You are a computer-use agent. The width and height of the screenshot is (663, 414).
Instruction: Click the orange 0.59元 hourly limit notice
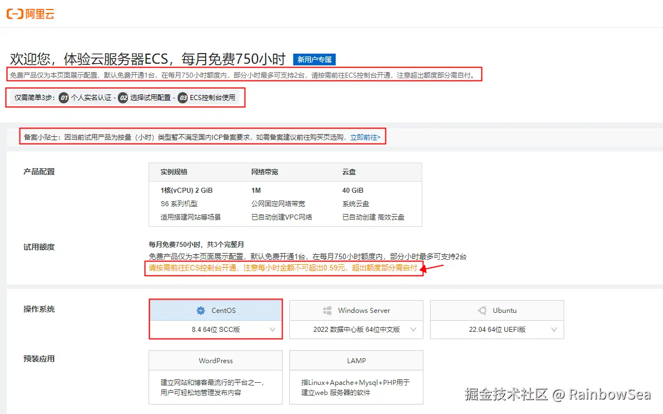(x=283, y=268)
